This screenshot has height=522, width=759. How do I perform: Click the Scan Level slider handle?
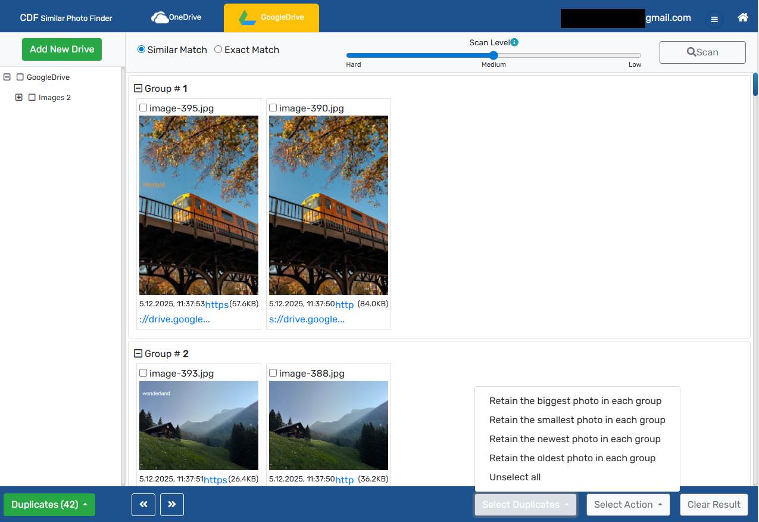click(x=493, y=55)
